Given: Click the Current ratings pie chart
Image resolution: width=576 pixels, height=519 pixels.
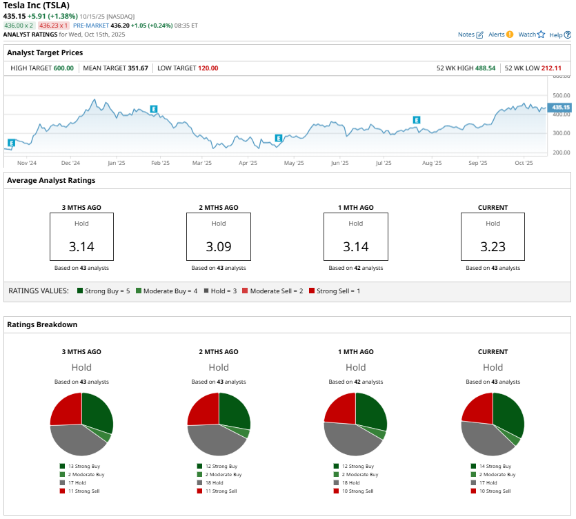Looking at the screenshot, I should point(493,424).
